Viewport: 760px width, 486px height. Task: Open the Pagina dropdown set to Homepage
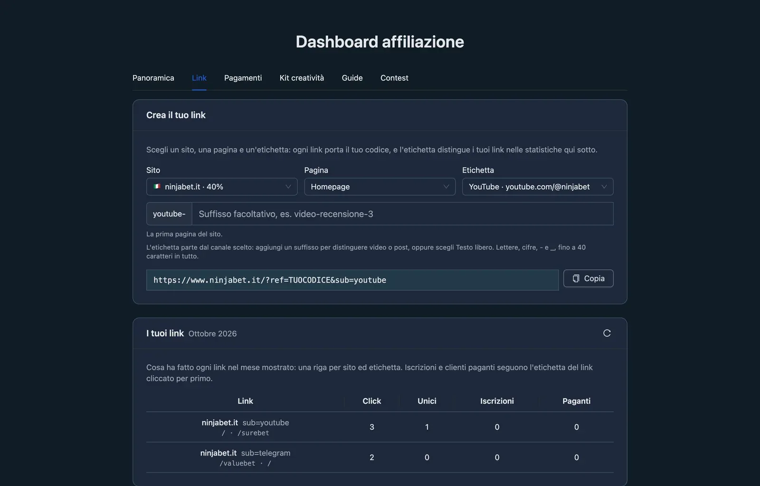pyautogui.click(x=380, y=187)
